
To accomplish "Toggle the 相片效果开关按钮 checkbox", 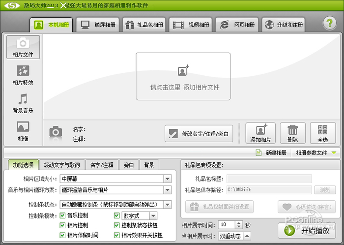I will point(117,235).
